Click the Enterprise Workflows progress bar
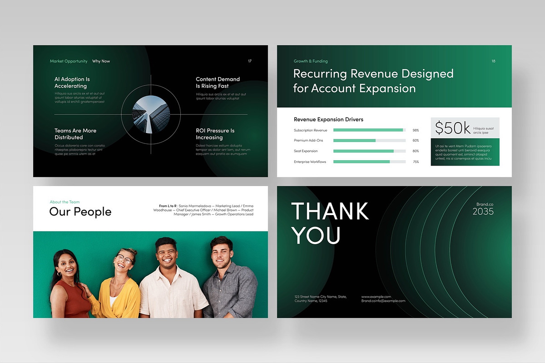The width and height of the screenshot is (545, 363). point(369,162)
